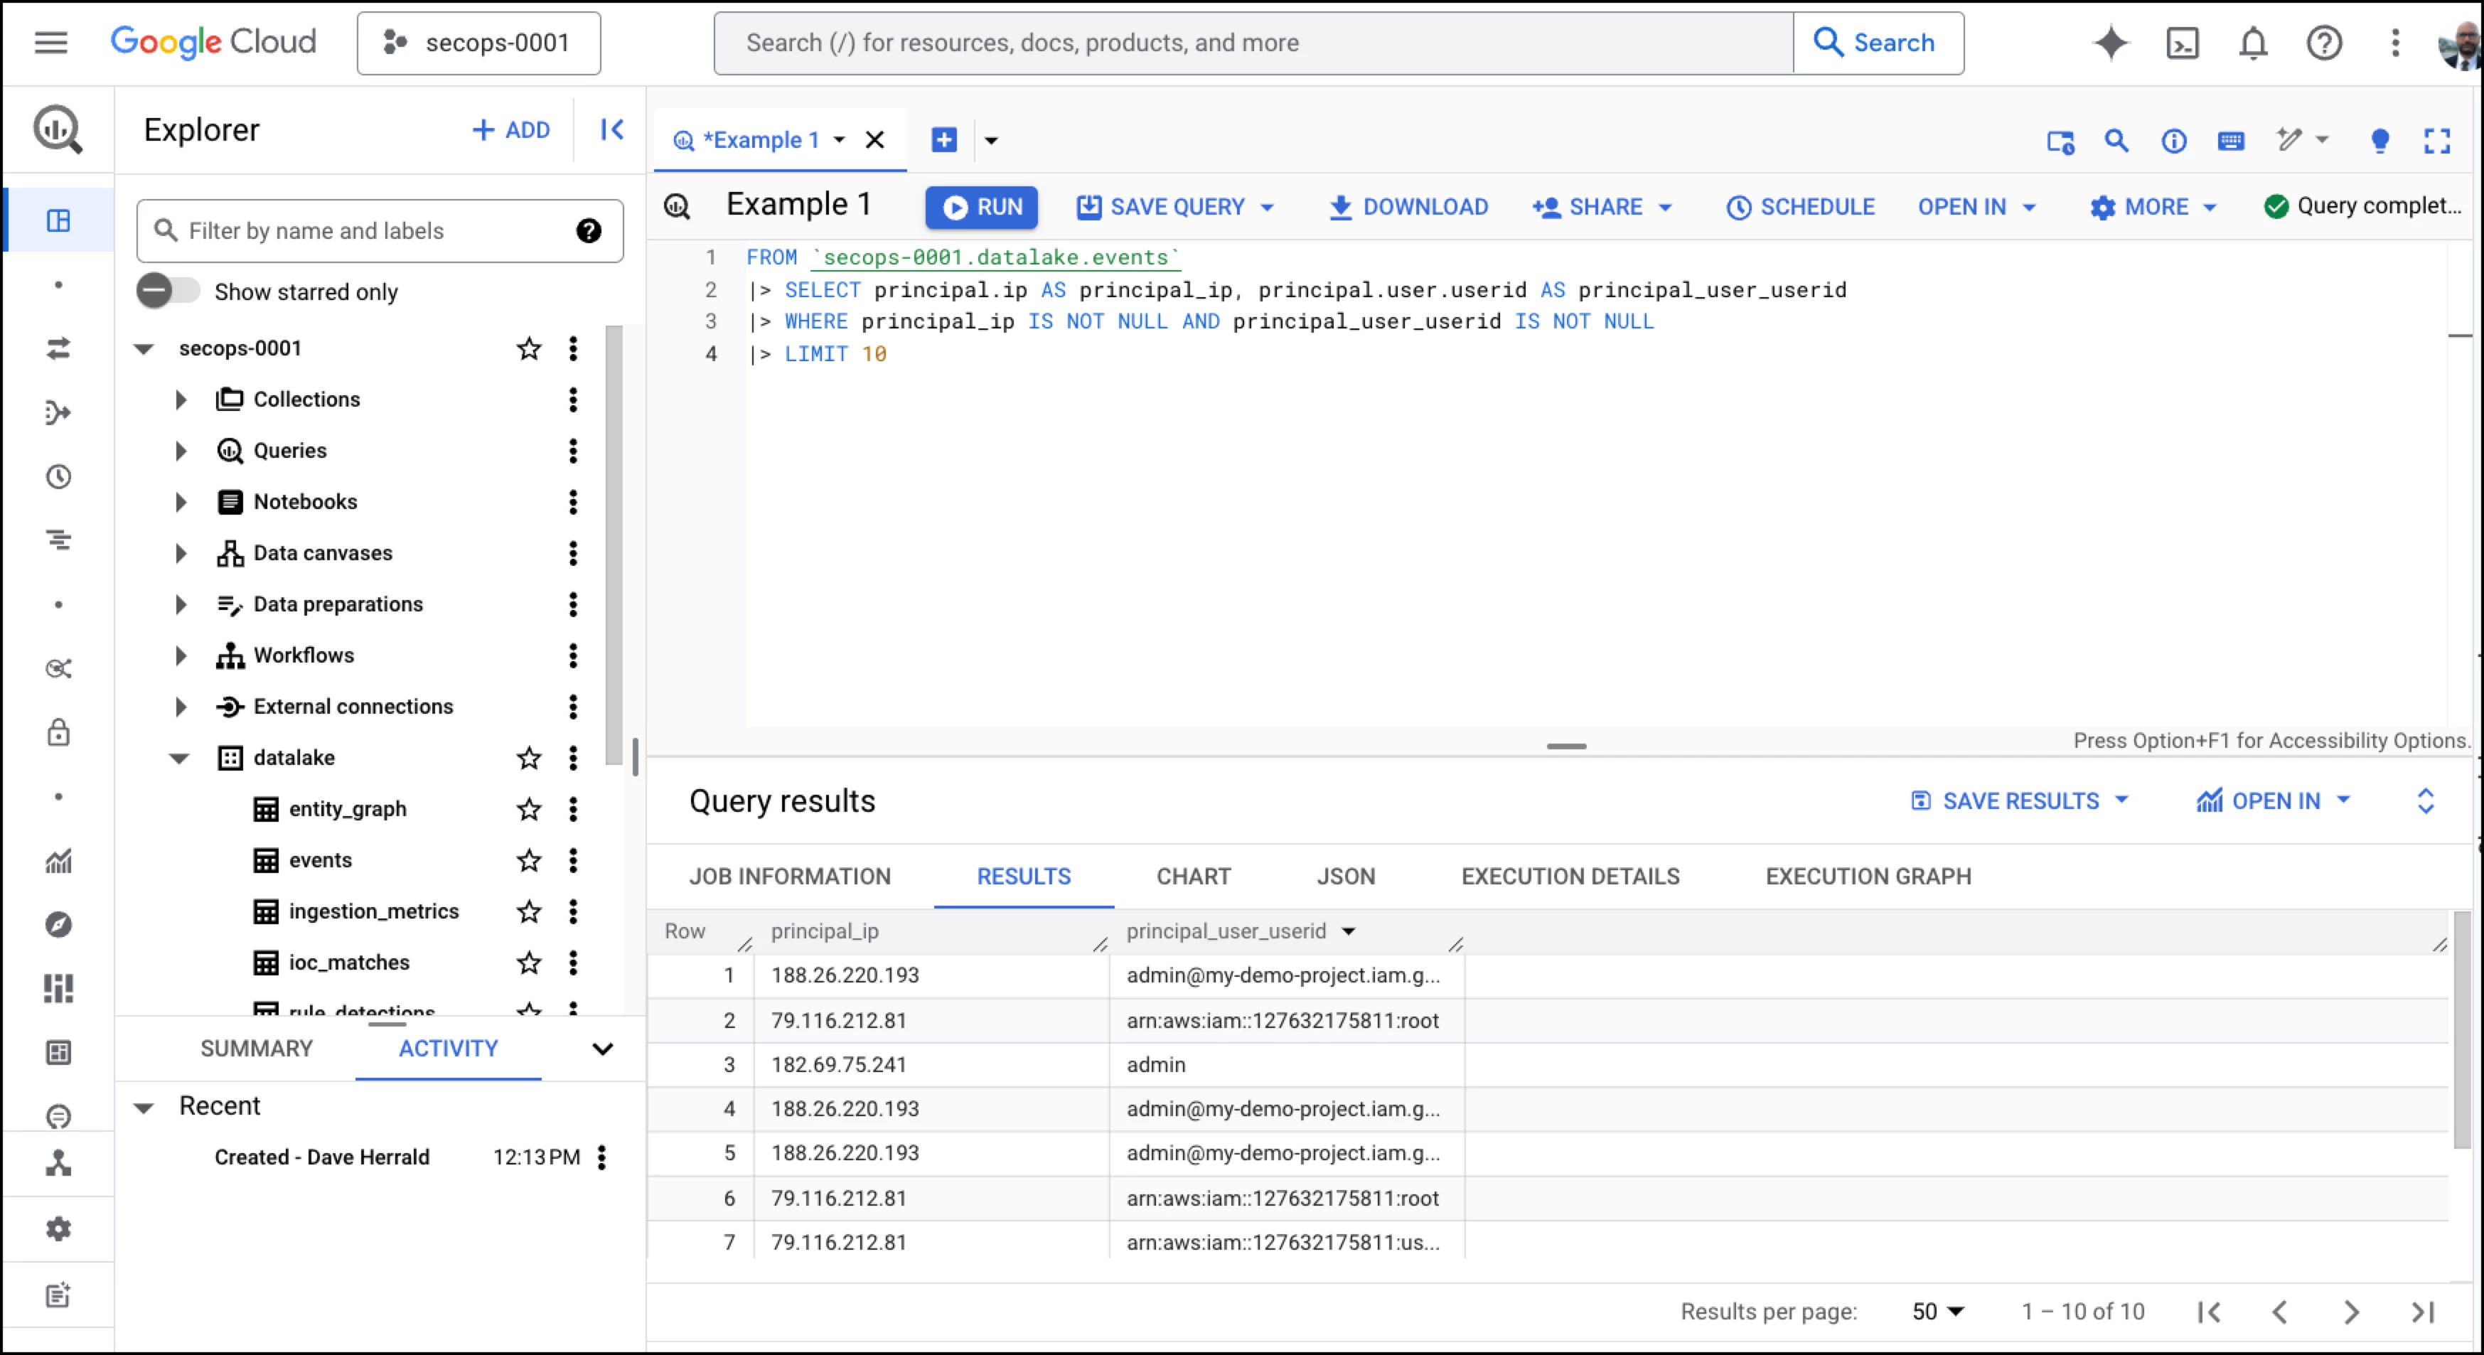The height and width of the screenshot is (1355, 2484).
Task: Click the SQL generation wand tool
Action: click(2289, 141)
